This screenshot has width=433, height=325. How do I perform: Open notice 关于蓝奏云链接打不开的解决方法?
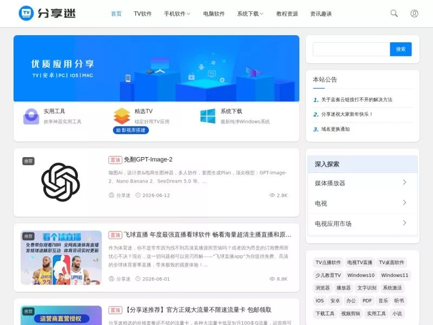(x=357, y=100)
